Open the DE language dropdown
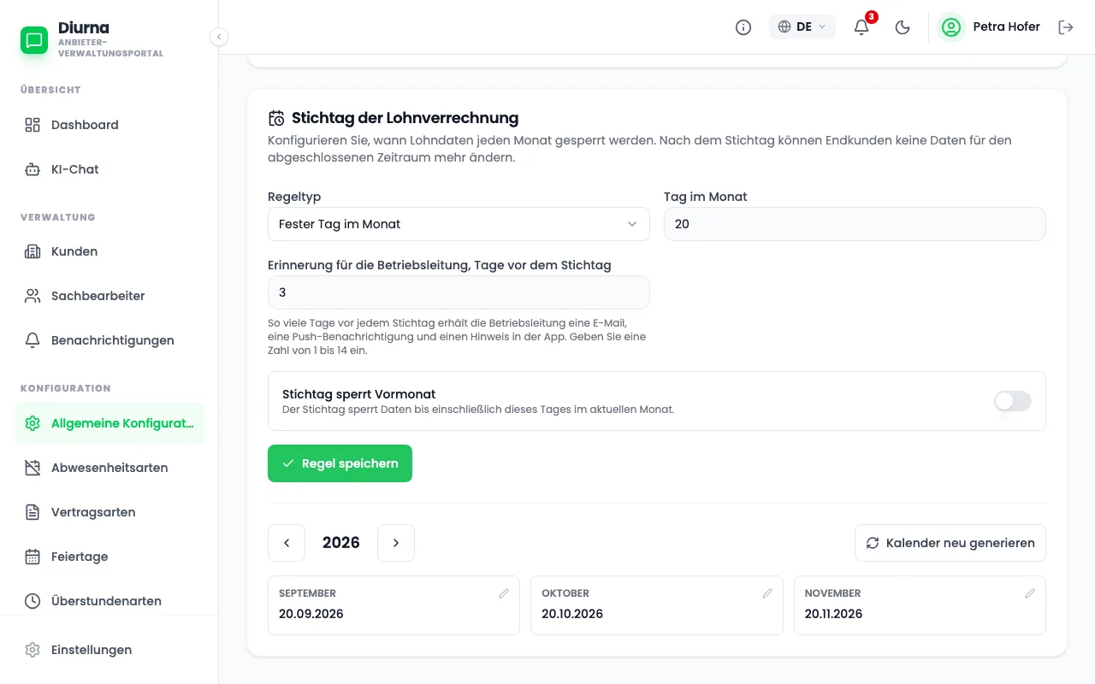This screenshot has width=1095, height=684. (x=802, y=27)
